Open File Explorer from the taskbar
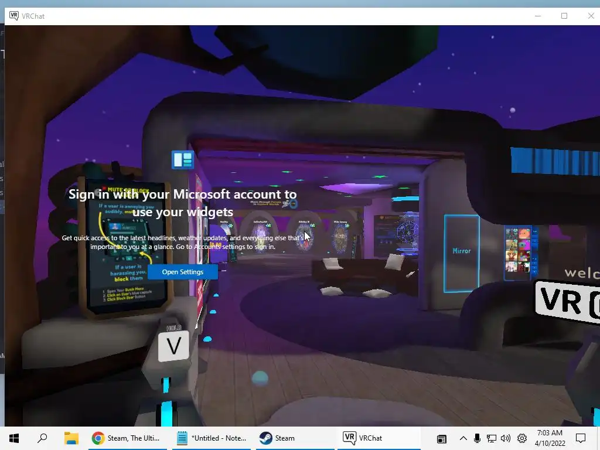The image size is (600, 450). coord(71,438)
